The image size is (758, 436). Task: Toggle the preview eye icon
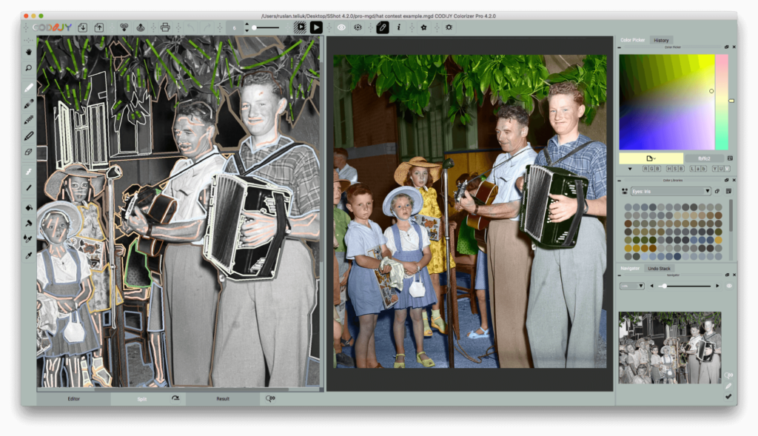[341, 27]
